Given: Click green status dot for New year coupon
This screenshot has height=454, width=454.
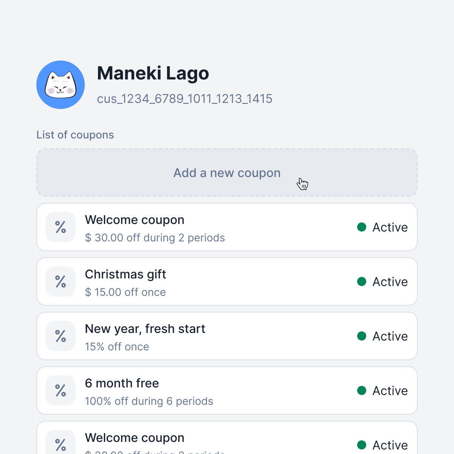Looking at the screenshot, I should (x=362, y=336).
